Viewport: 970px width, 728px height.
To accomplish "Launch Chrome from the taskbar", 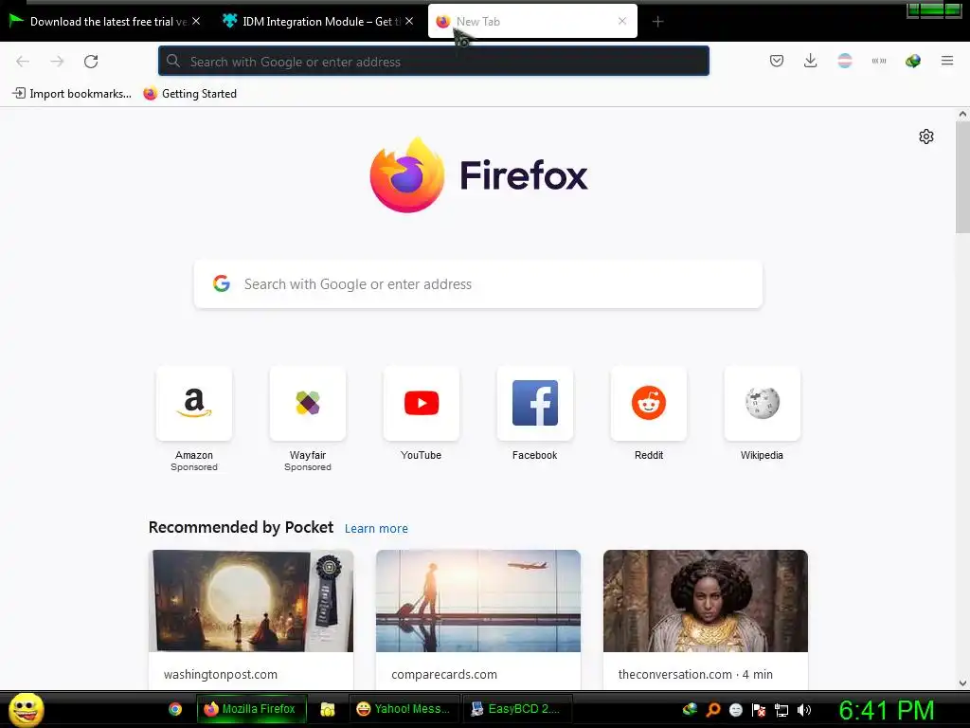I will point(175,709).
